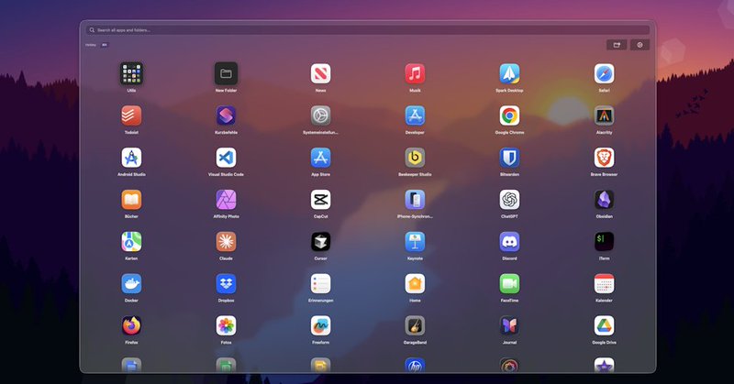Open the Utils app group
Viewport: 734px width, 384px height.
coord(131,74)
